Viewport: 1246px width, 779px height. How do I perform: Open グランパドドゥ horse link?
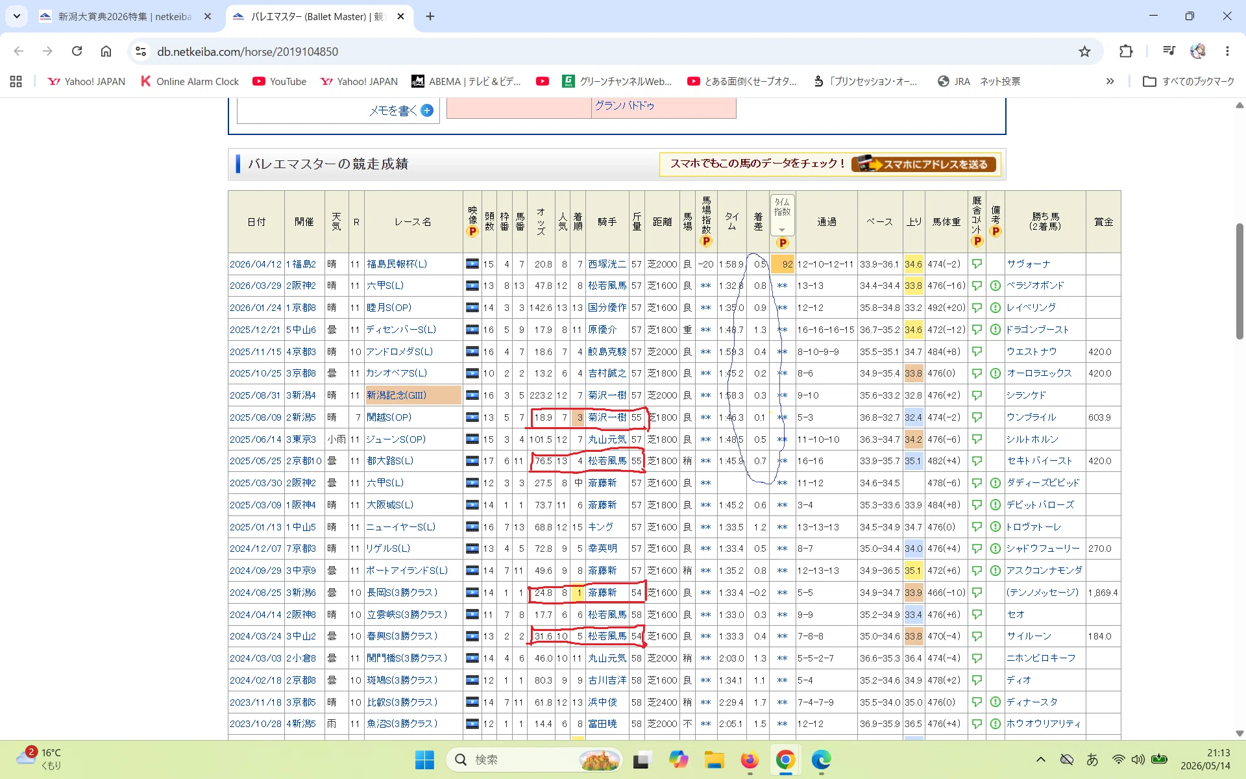click(625, 105)
